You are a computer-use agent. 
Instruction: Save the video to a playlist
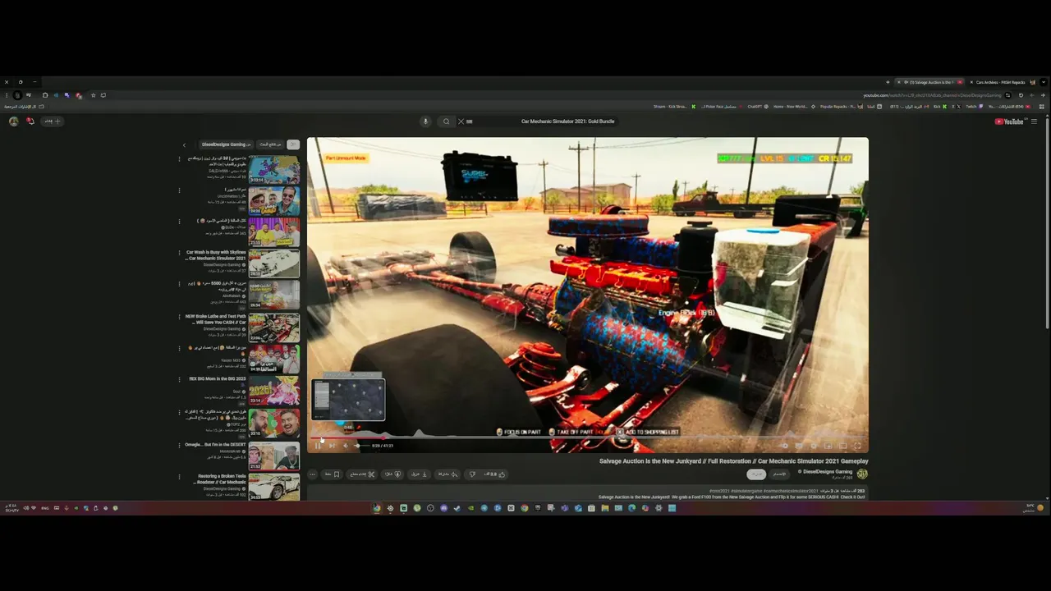click(x=331, y=474)
